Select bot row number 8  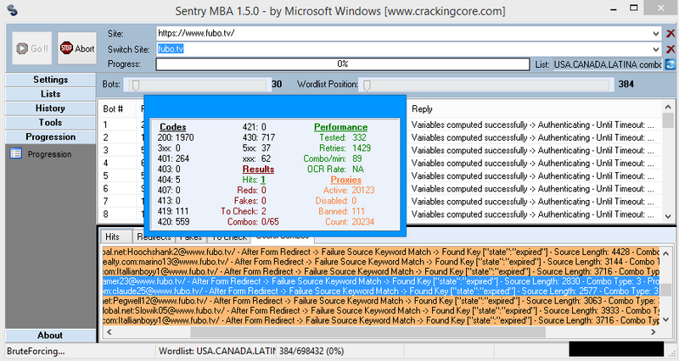click(x=379, y=214)
